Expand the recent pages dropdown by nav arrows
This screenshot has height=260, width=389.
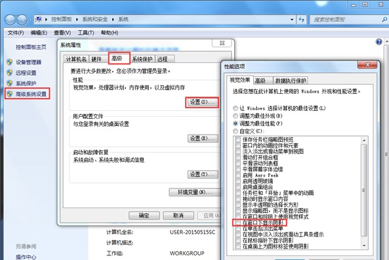click(x=30, y=20)
